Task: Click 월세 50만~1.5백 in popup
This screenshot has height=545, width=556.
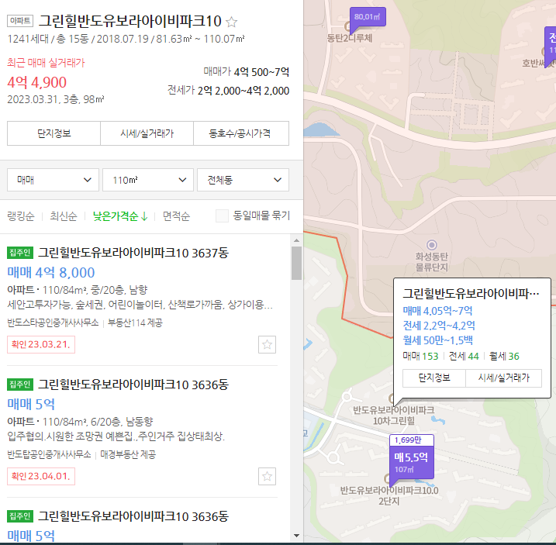Action: (437, 340)
